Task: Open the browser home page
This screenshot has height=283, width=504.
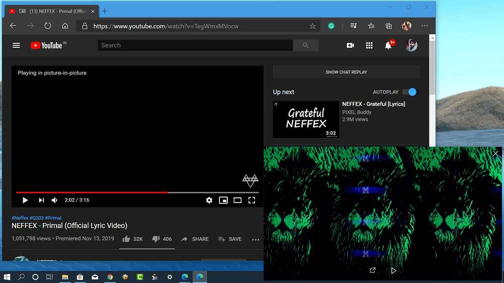Action: [65, 26]
